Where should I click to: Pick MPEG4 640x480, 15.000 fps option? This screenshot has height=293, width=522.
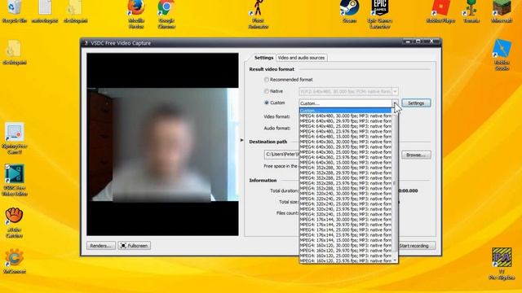345,137
